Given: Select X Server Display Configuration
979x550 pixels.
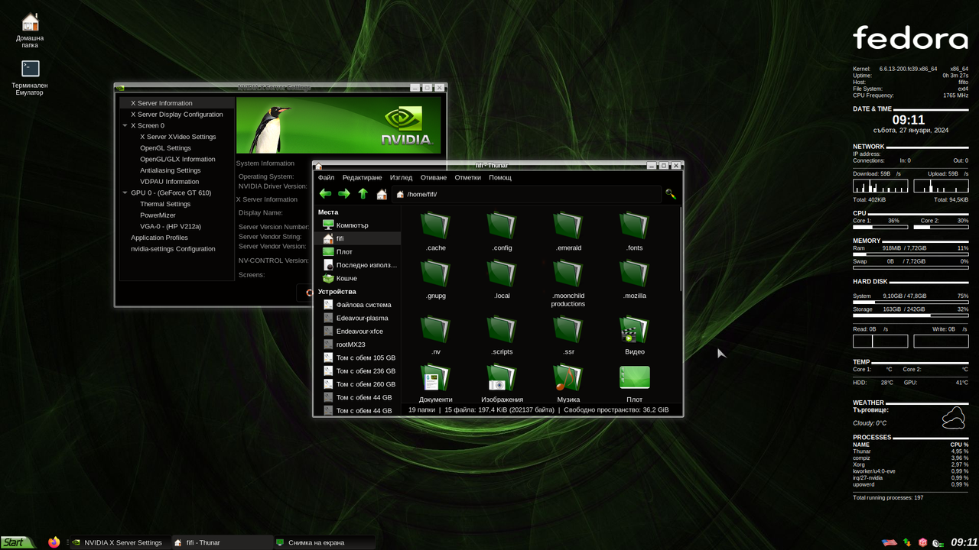Looking at the screenshot, I should coord(177,115).
